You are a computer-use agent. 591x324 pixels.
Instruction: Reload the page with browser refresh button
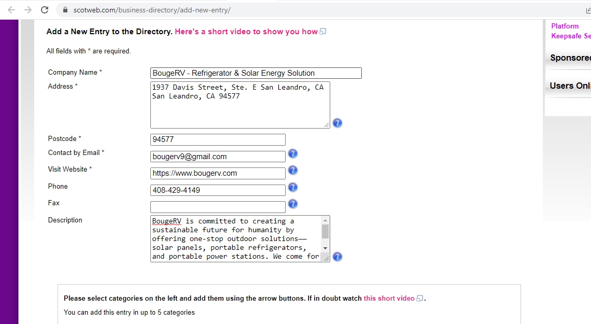pos(45,10)
